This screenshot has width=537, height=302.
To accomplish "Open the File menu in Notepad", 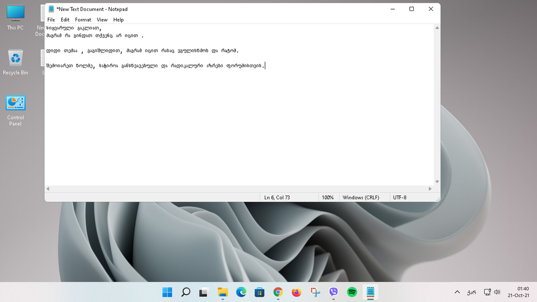I will click(51, 20).
